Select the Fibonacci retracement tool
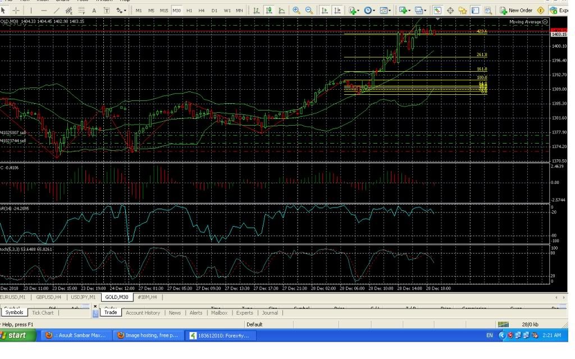575x359 pixels. coord(81,10)
